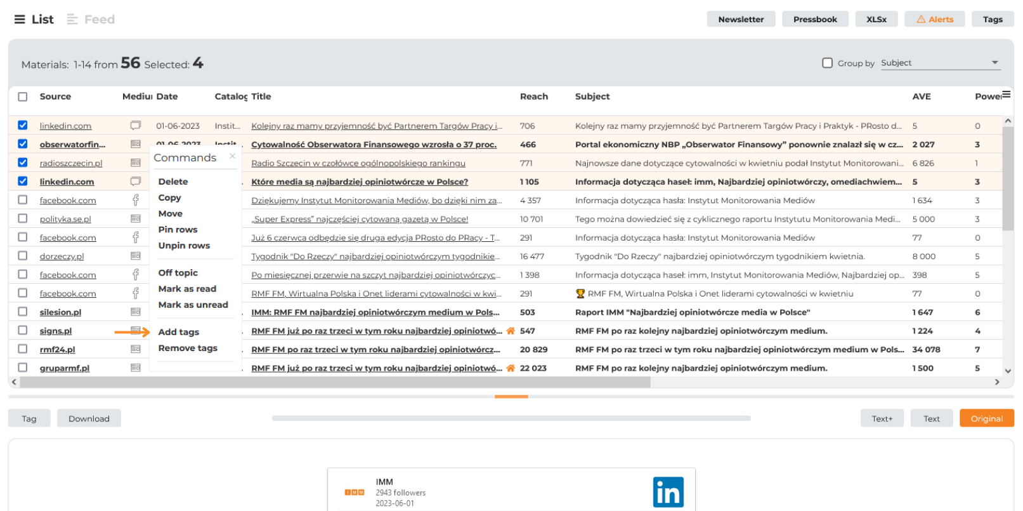Uncheck obserwatorfin row checkbox
Screen dimensions: 1023x511
pos(23,144)
